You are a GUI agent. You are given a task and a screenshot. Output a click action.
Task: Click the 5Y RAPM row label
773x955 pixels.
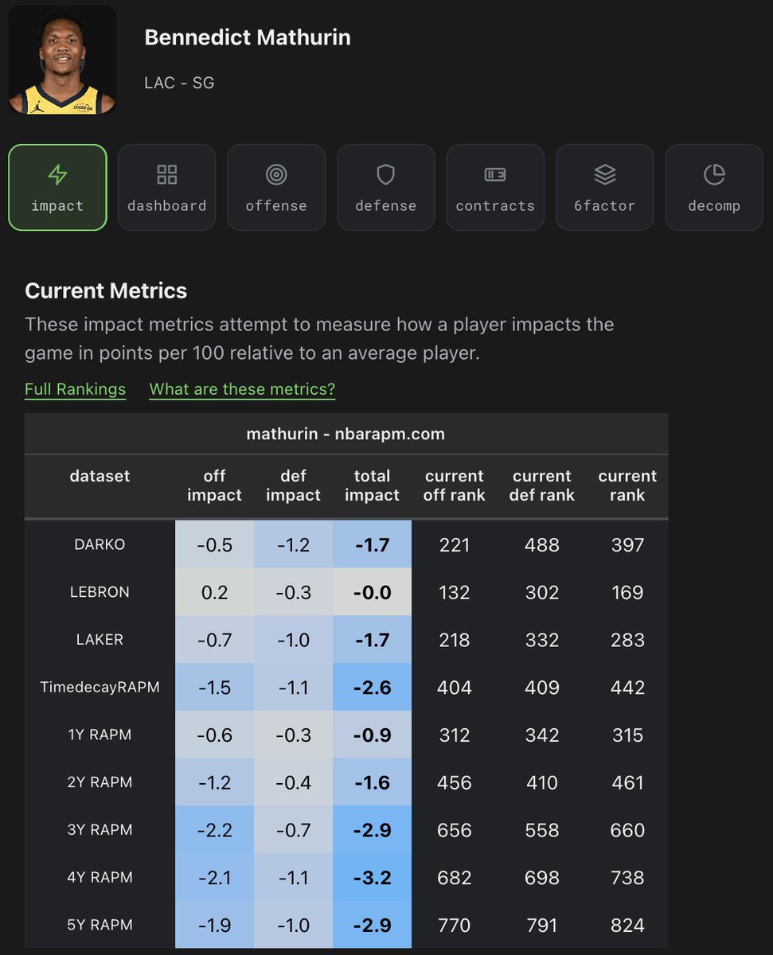click(x=100, y=925)
